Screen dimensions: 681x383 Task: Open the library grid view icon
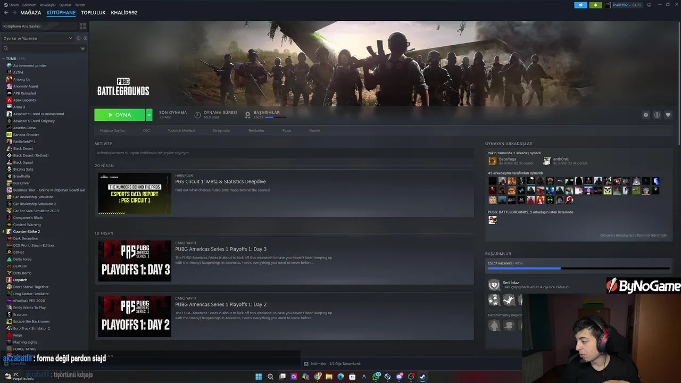coord(82,26)
